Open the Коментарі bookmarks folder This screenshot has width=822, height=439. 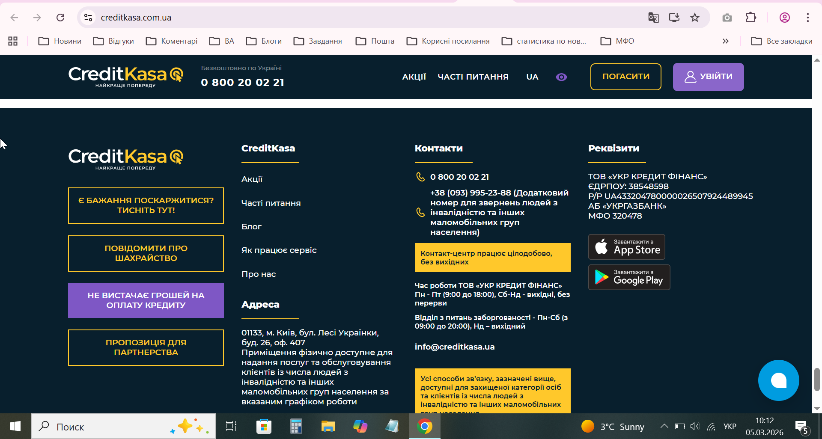pyautogui.click(x=172, y=41)
